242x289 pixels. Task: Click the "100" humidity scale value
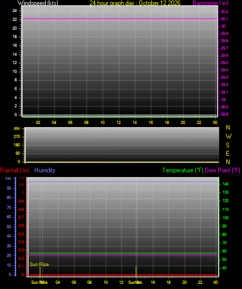click(8, 179)
